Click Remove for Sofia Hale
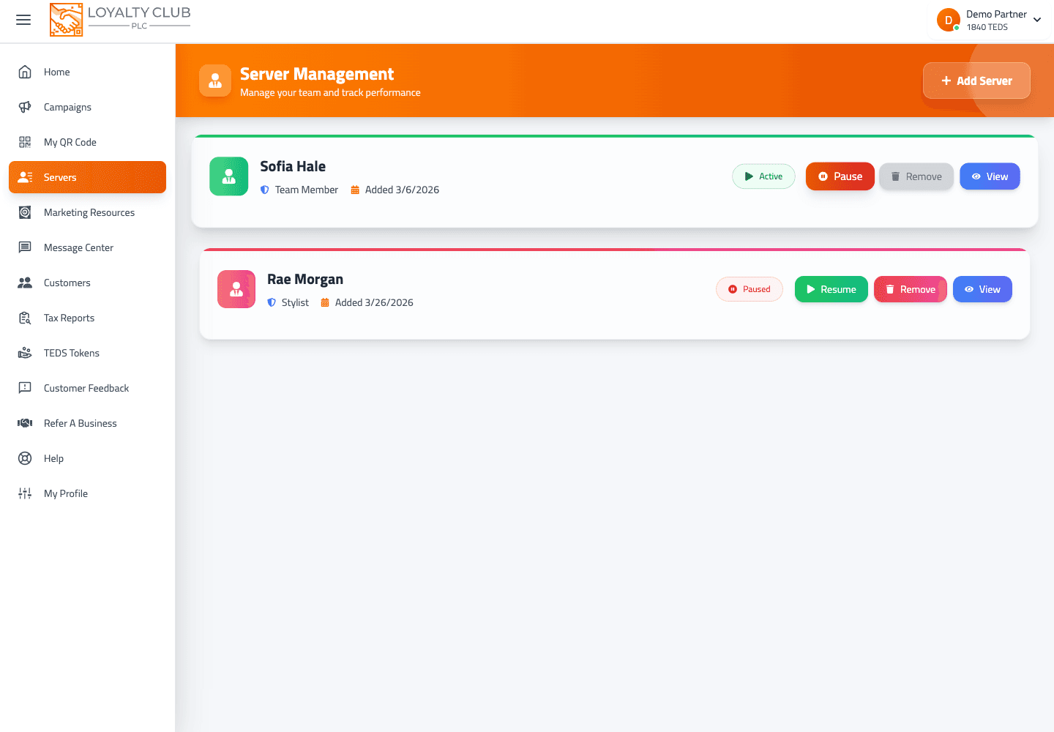Screen dimensions: 1054x732 click(x=916, y=176)
